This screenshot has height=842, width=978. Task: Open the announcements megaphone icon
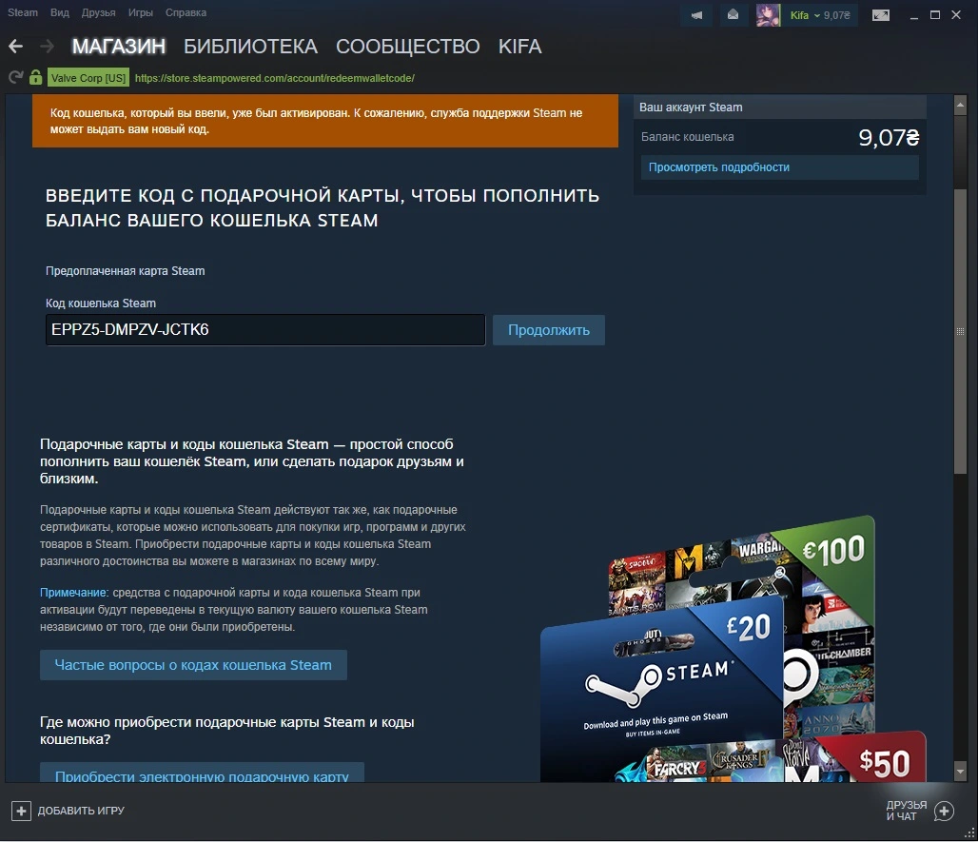tap(696, 15)
